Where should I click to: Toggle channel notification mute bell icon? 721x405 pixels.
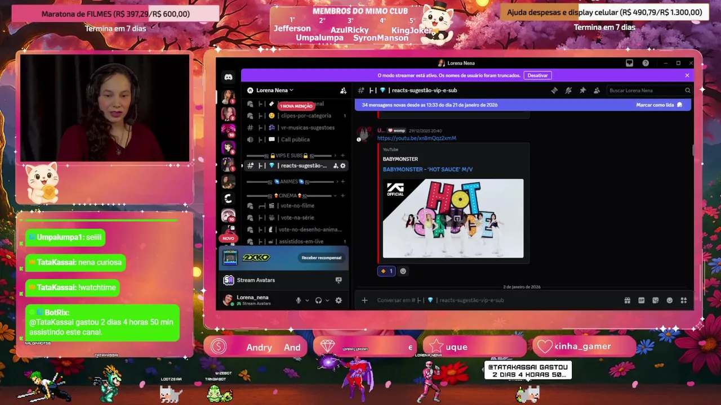(x=568, y=90)
